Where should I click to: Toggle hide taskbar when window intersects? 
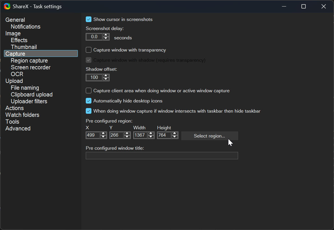click(89, 111)
